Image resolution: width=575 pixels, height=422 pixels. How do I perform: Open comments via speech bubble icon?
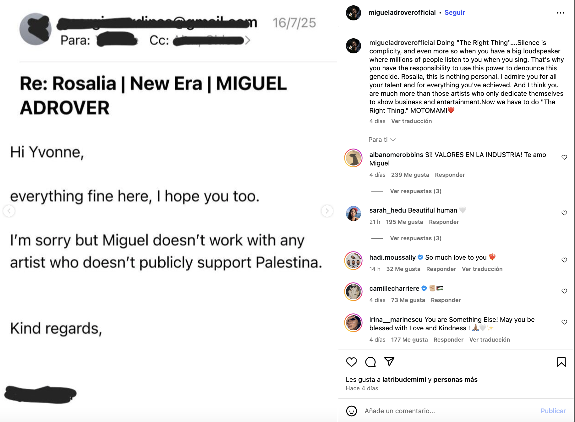tap(370, 362)
